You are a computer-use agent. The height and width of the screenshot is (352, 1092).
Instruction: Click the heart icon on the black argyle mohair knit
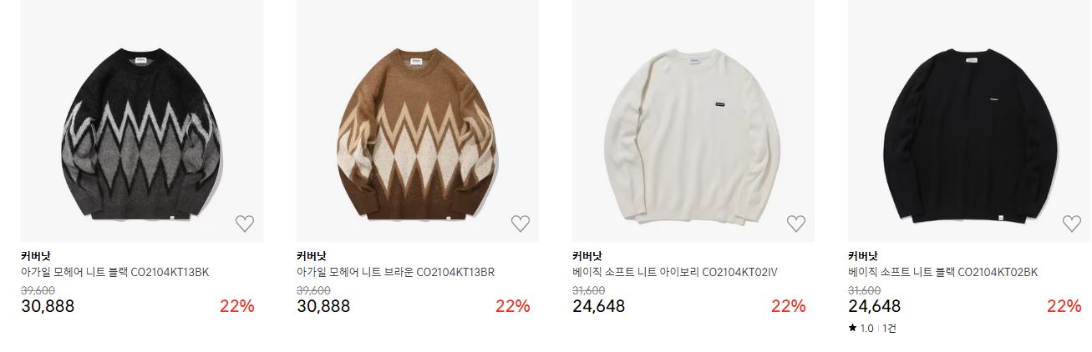click(x=245, y=224)
